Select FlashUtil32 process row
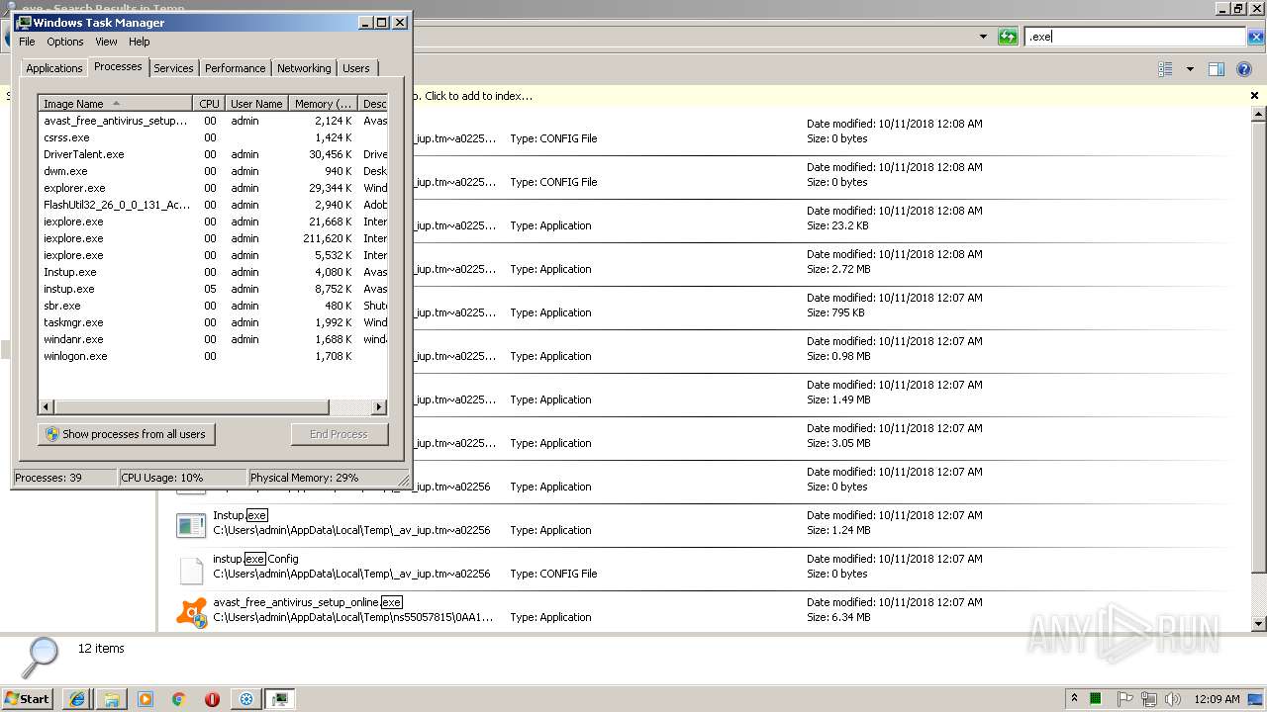The image size is (1267, 712). [x=213, y=205]
